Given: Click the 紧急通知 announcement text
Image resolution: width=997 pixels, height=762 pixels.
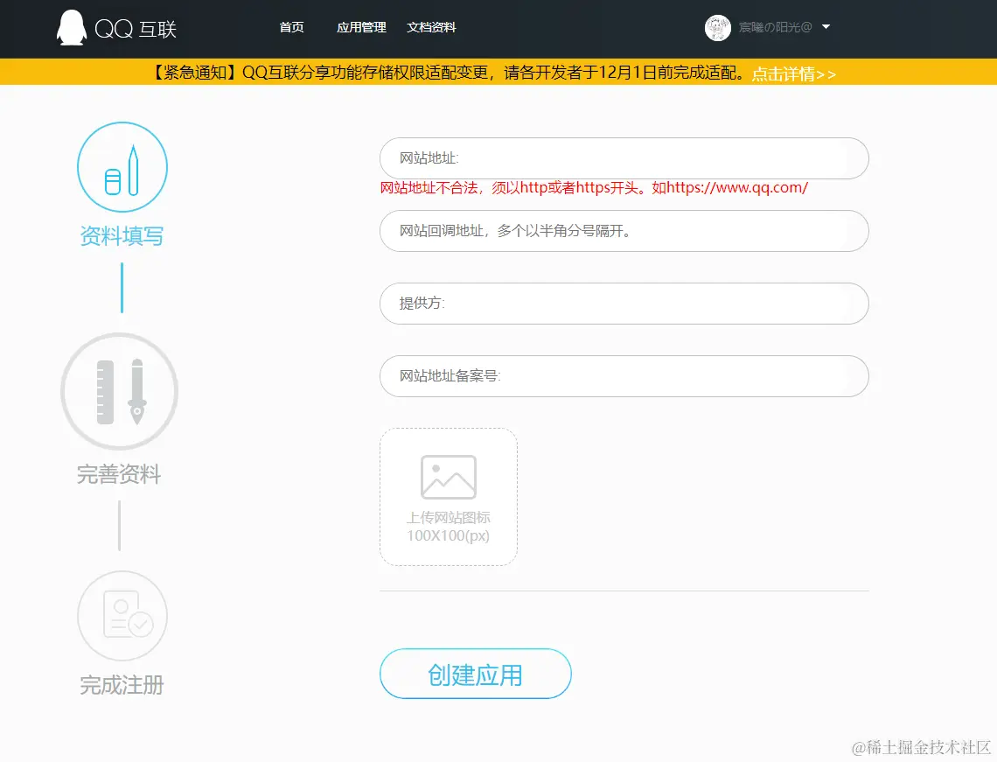Looking at the screenshot, I should click(x=447, y=73).
